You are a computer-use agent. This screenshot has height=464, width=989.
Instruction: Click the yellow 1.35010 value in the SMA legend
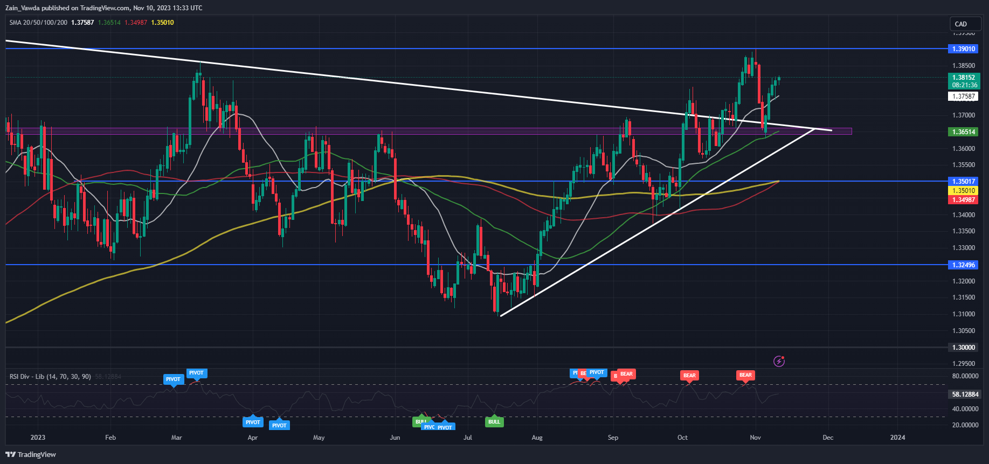[x=163, y=23]
